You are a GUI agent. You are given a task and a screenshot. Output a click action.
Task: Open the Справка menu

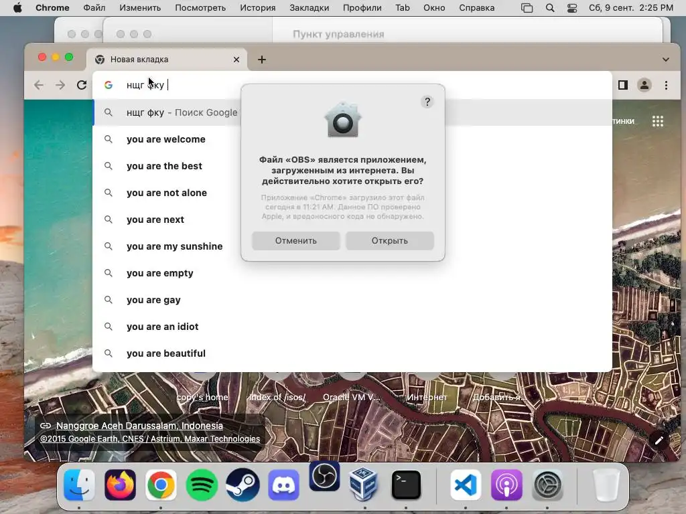476,8
